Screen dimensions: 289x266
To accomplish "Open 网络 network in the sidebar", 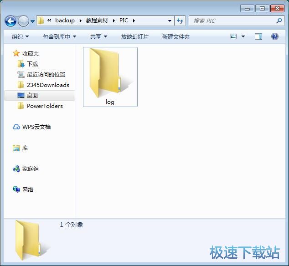I will point(28,190).
